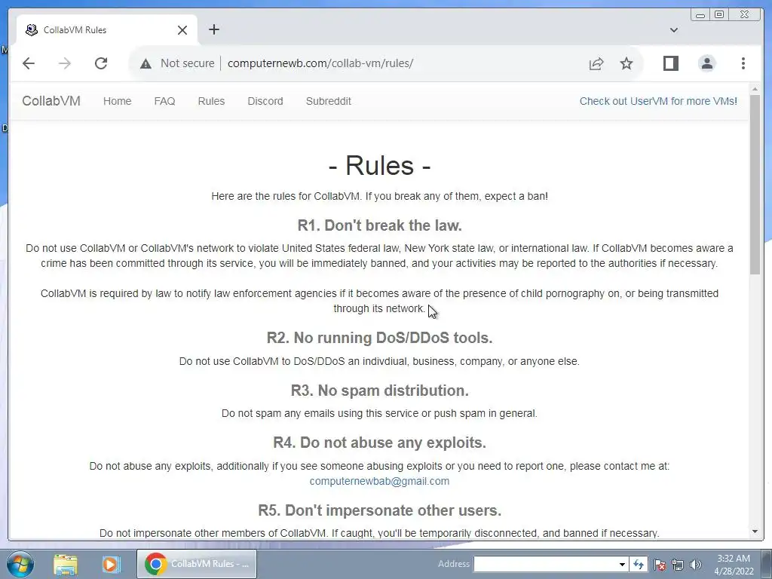Open the Chrome three-dot menu
This screenshot has width=772, height=579.
tap(743, 63)
